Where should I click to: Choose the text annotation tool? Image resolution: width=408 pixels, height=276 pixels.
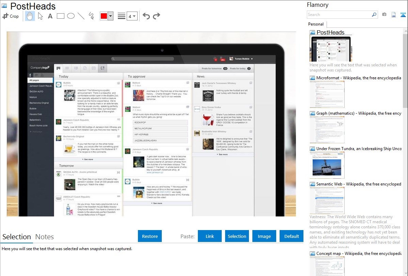50,16
